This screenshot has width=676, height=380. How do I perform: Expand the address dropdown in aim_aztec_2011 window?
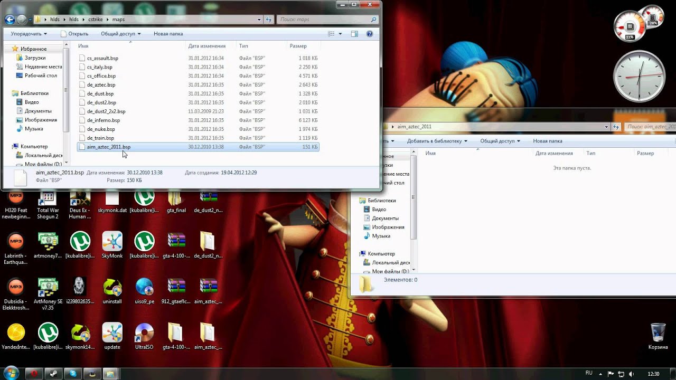pyautogui.click(x=607, y=127)
